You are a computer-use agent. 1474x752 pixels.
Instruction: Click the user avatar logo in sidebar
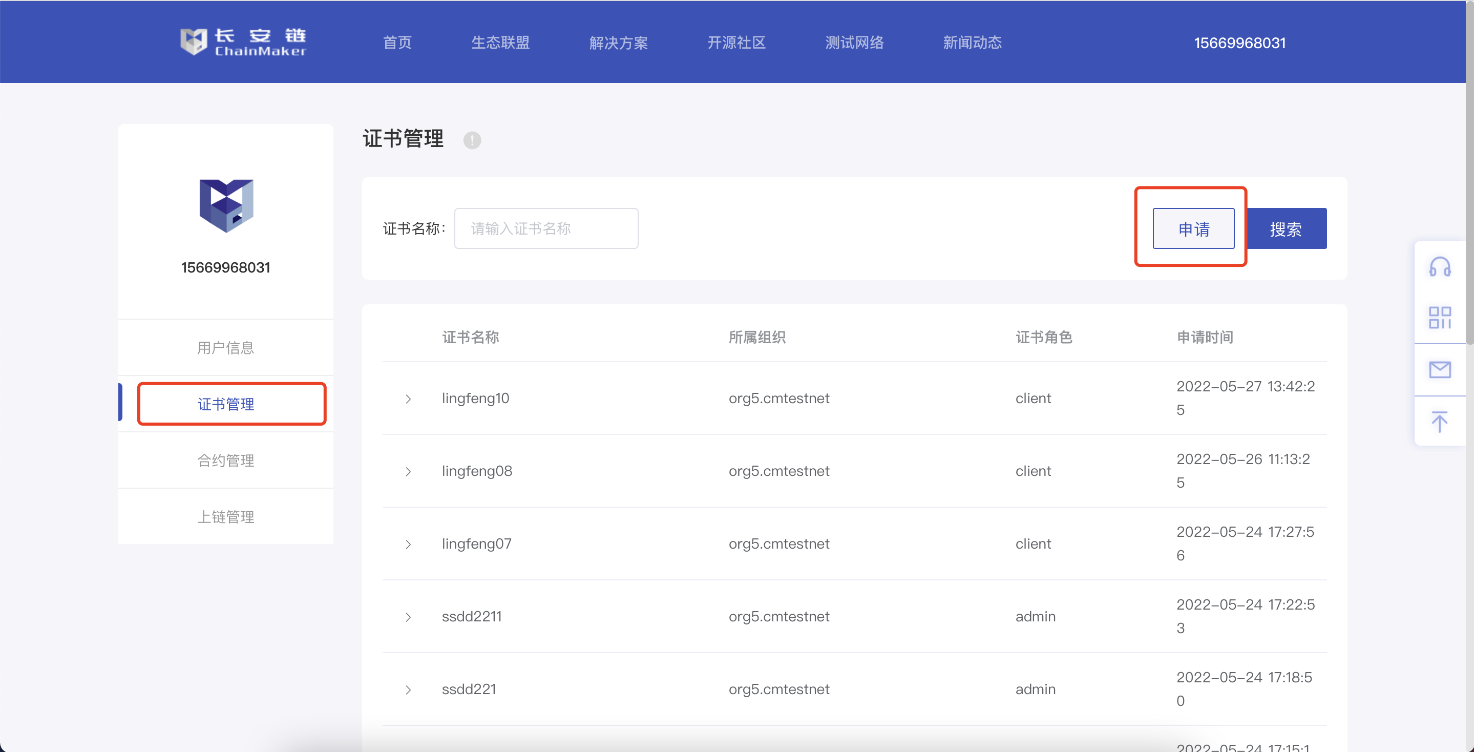[x=226, y=205]
